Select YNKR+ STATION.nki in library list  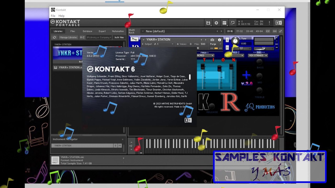click(68, 67)
